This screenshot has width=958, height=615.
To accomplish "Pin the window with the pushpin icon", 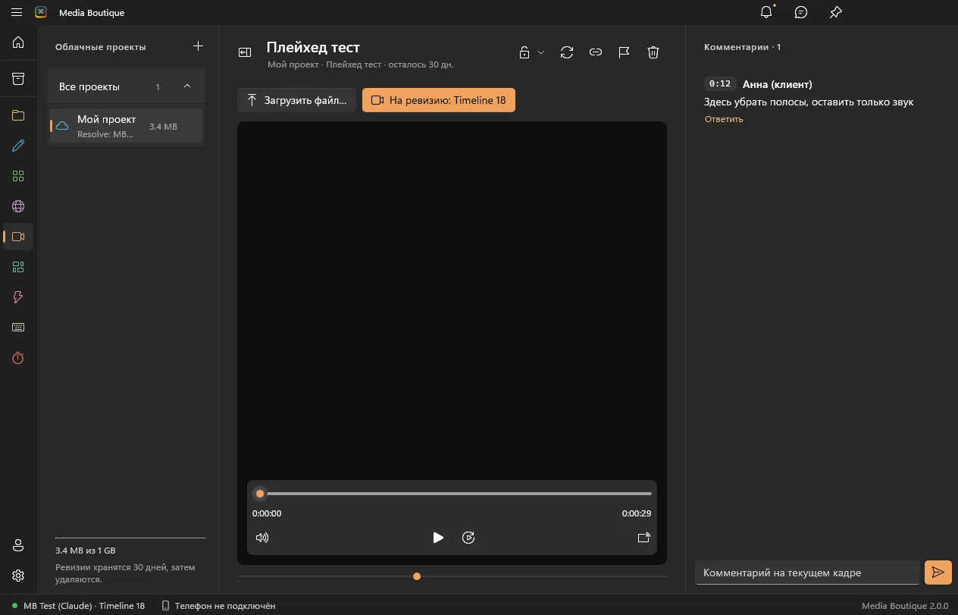I will 835,12.
